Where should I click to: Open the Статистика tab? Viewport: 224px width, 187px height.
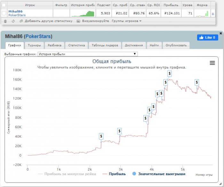pyautogui.click(x=76, y=45)
